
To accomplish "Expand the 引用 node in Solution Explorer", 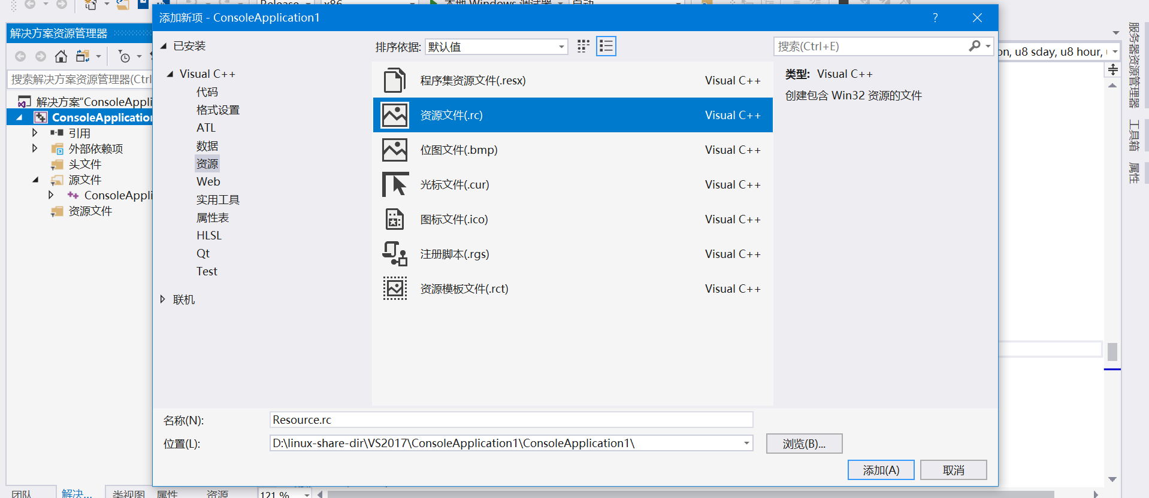I will [x=35, y=132].
